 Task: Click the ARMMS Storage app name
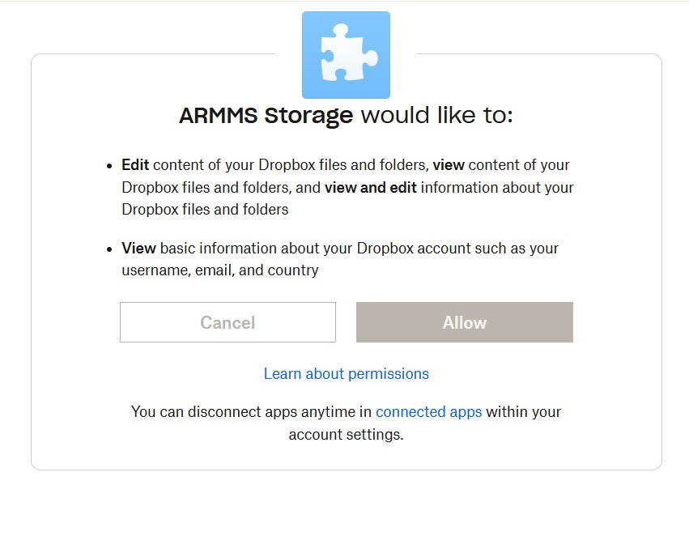(266, 116)
